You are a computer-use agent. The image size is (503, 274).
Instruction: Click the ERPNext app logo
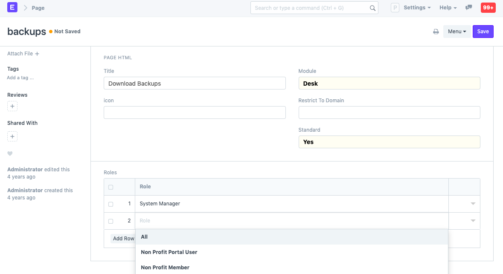coord(12,7)
